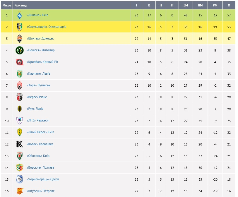Click the Dynamo Kyiv club logo
This screenshot has height=197, width=238.
point(20,15)
